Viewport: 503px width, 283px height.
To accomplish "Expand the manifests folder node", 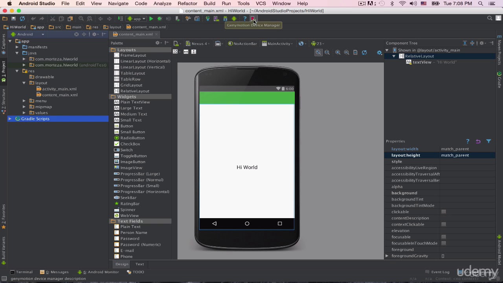I will click(17, 47).
